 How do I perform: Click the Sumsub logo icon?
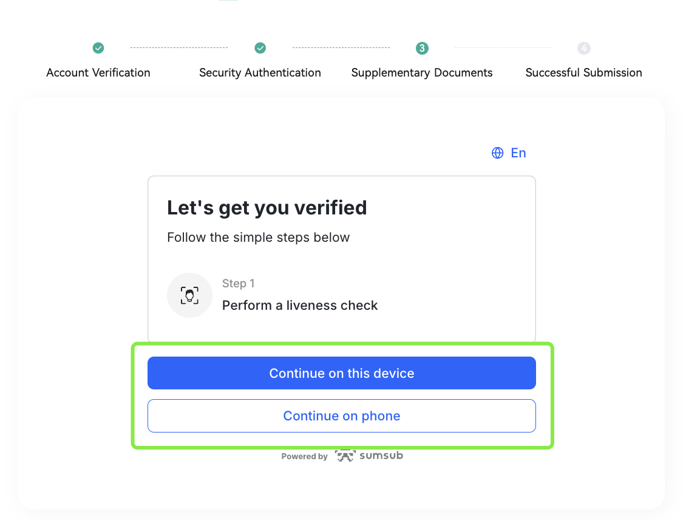click(345, 456)
